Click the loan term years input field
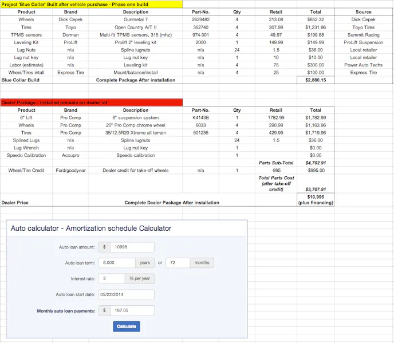This screenshot has width=394, height=343. (117, 263)
